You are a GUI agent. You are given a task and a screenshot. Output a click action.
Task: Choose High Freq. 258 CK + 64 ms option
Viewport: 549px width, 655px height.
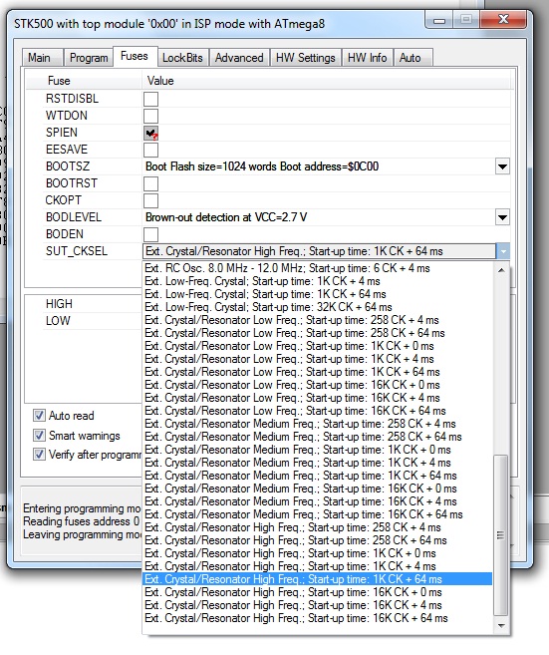coord(317,540)
